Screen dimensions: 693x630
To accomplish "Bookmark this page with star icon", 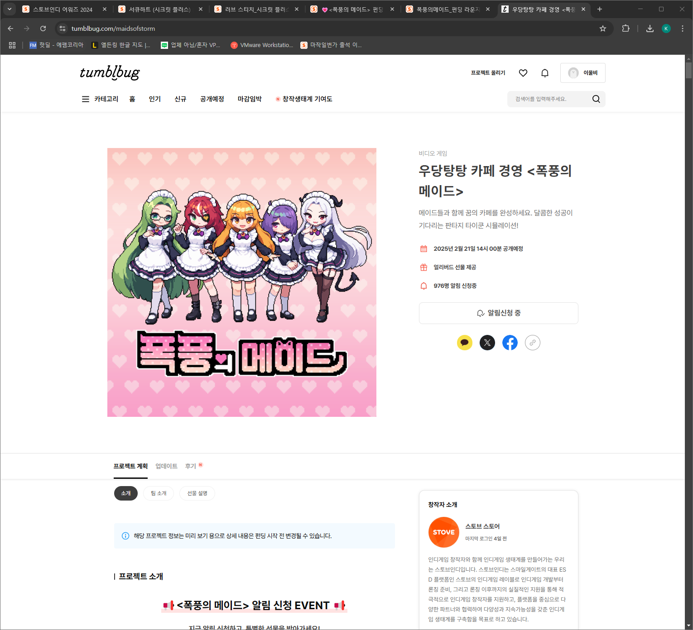I will (603, 29).
